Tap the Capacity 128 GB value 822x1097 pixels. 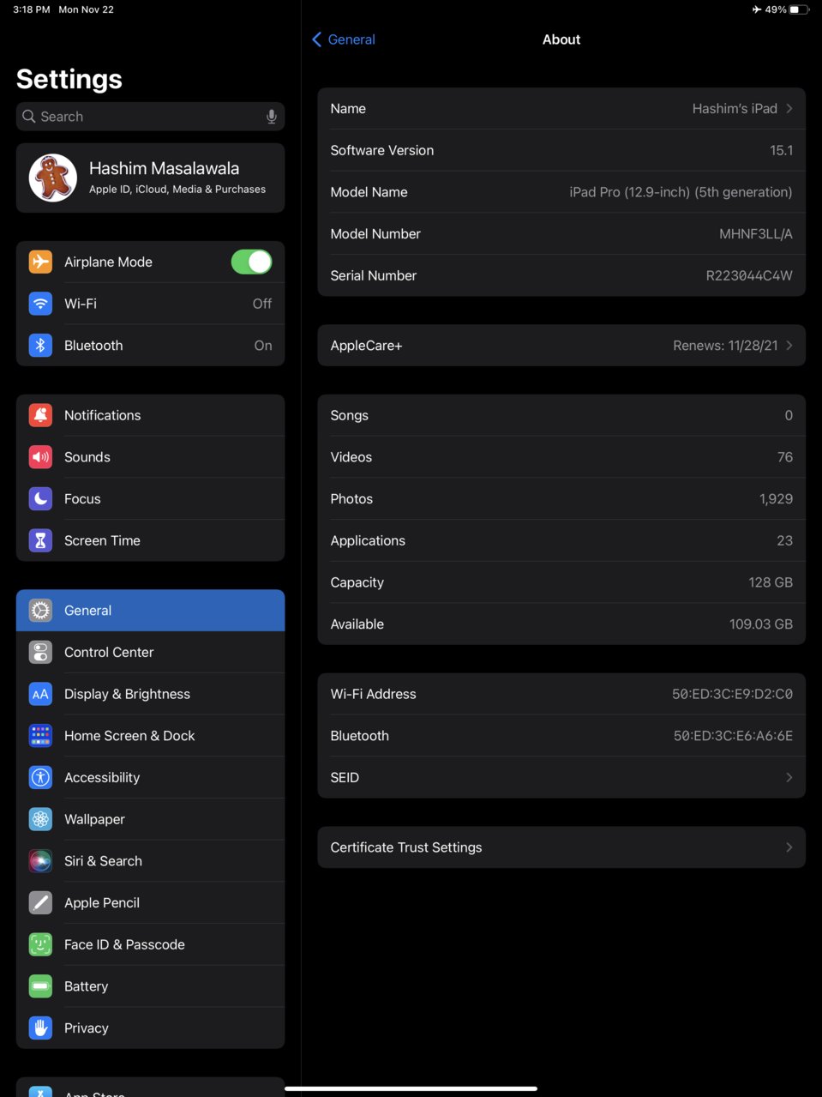(x=771, y=582)
